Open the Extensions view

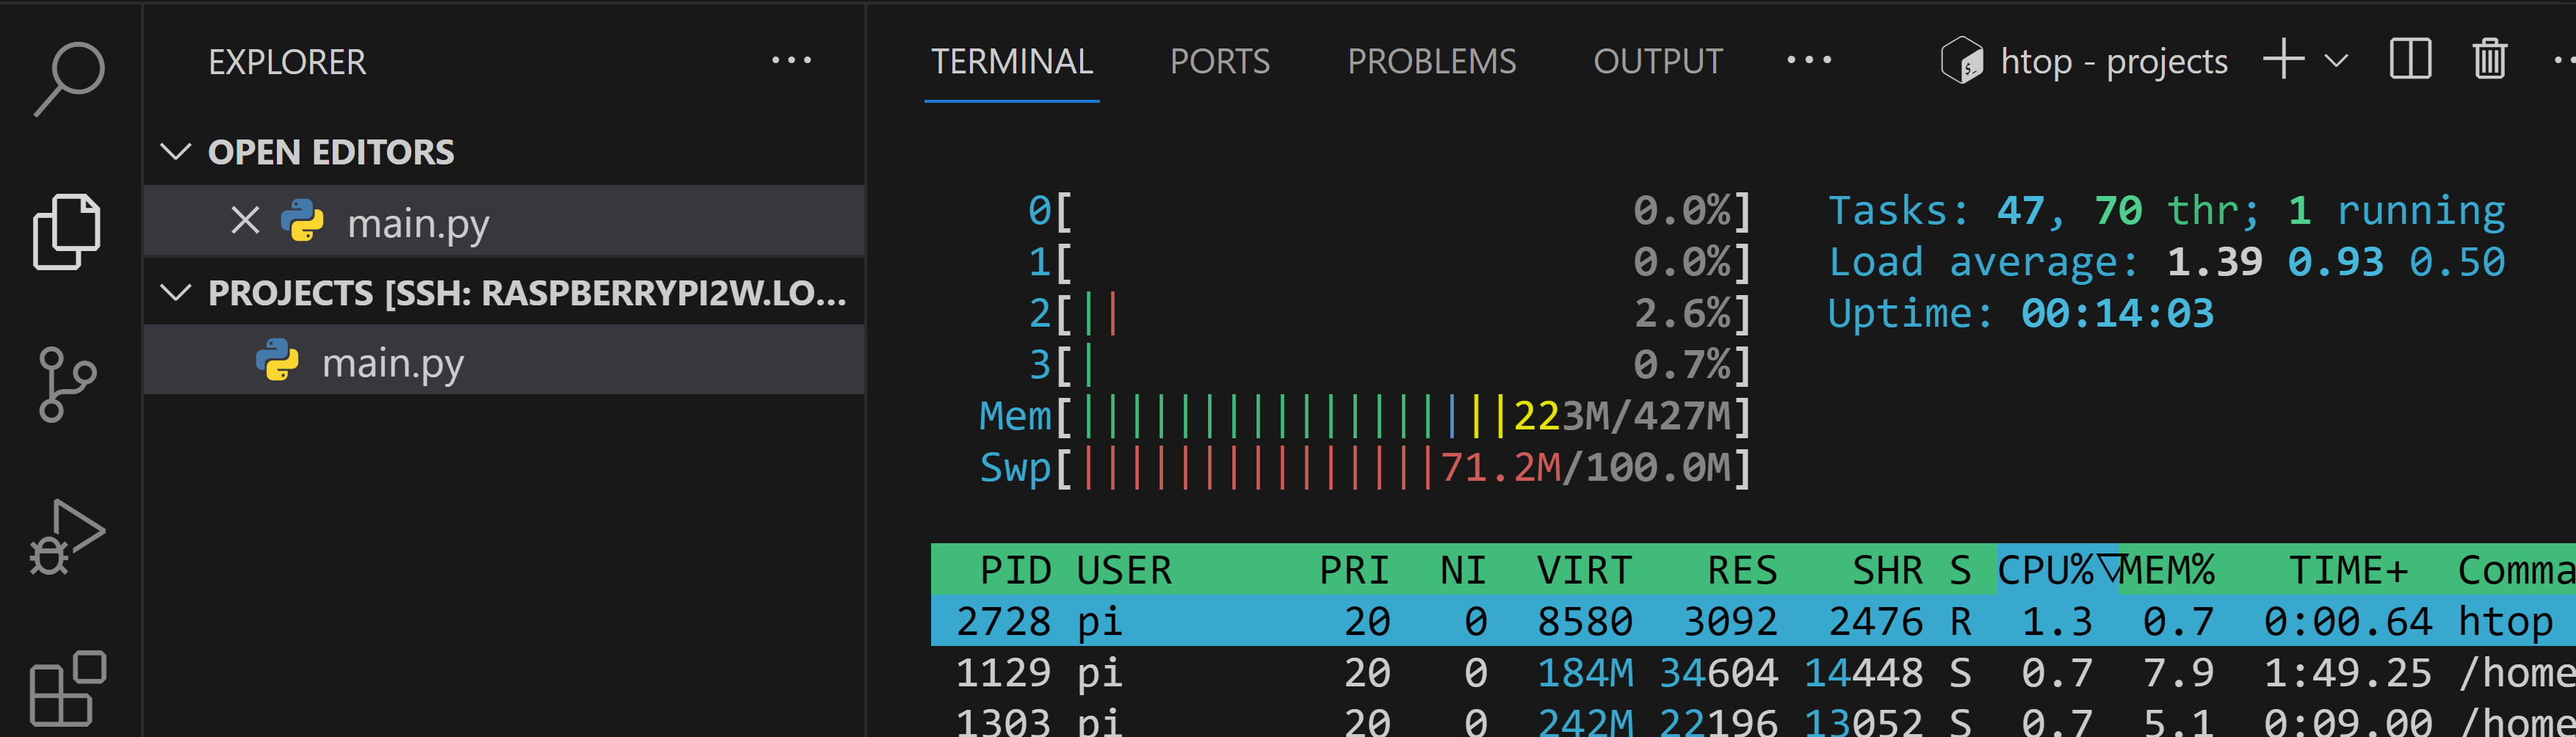click(x=67, y=688)
